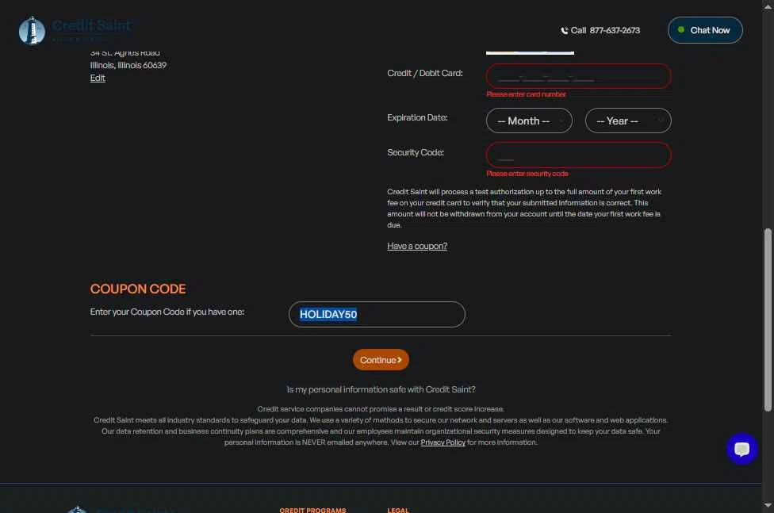Click Is my personal information safe question
Viewport: 774px width, 513px height.
click(381, 389)
